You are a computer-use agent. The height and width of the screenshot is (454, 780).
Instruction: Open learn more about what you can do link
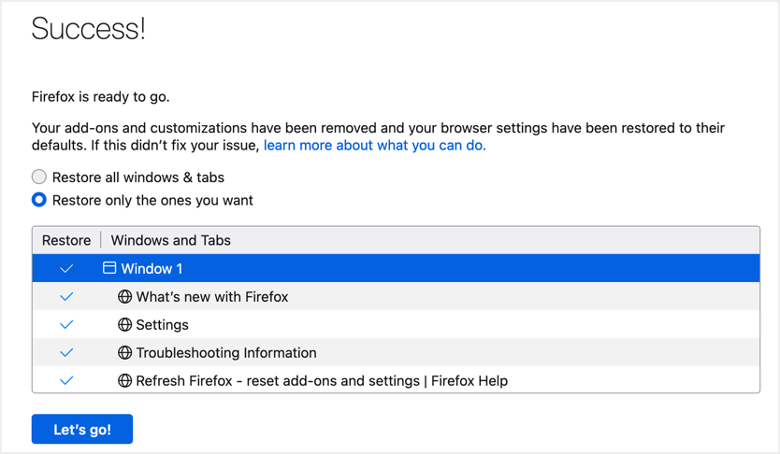click(x=374, y=146)
